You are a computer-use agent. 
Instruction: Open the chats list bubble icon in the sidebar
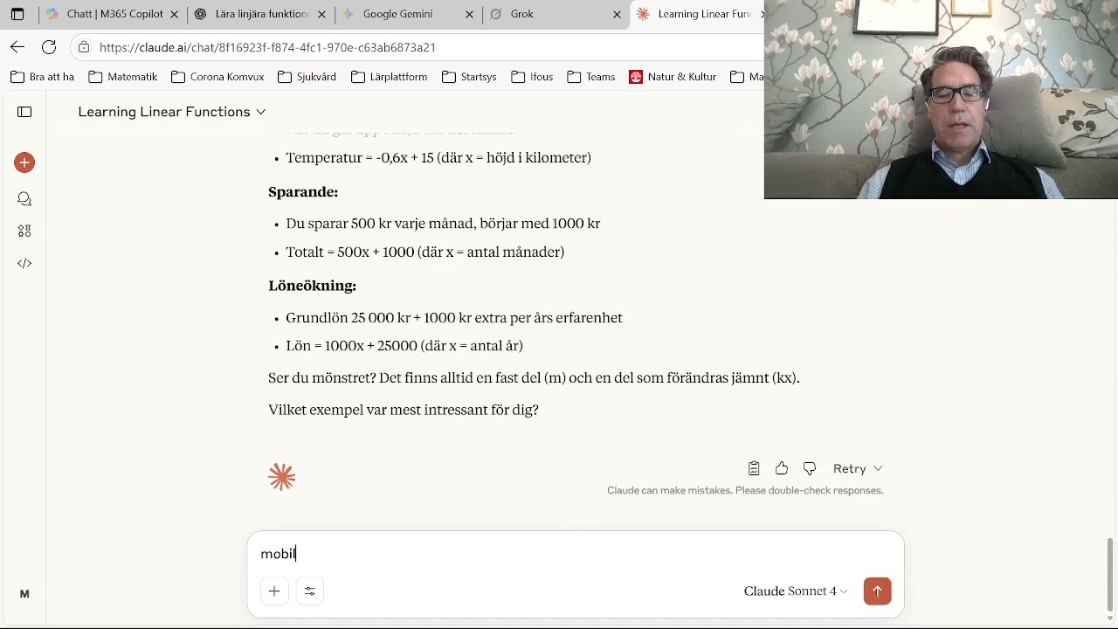click(24, 199)
